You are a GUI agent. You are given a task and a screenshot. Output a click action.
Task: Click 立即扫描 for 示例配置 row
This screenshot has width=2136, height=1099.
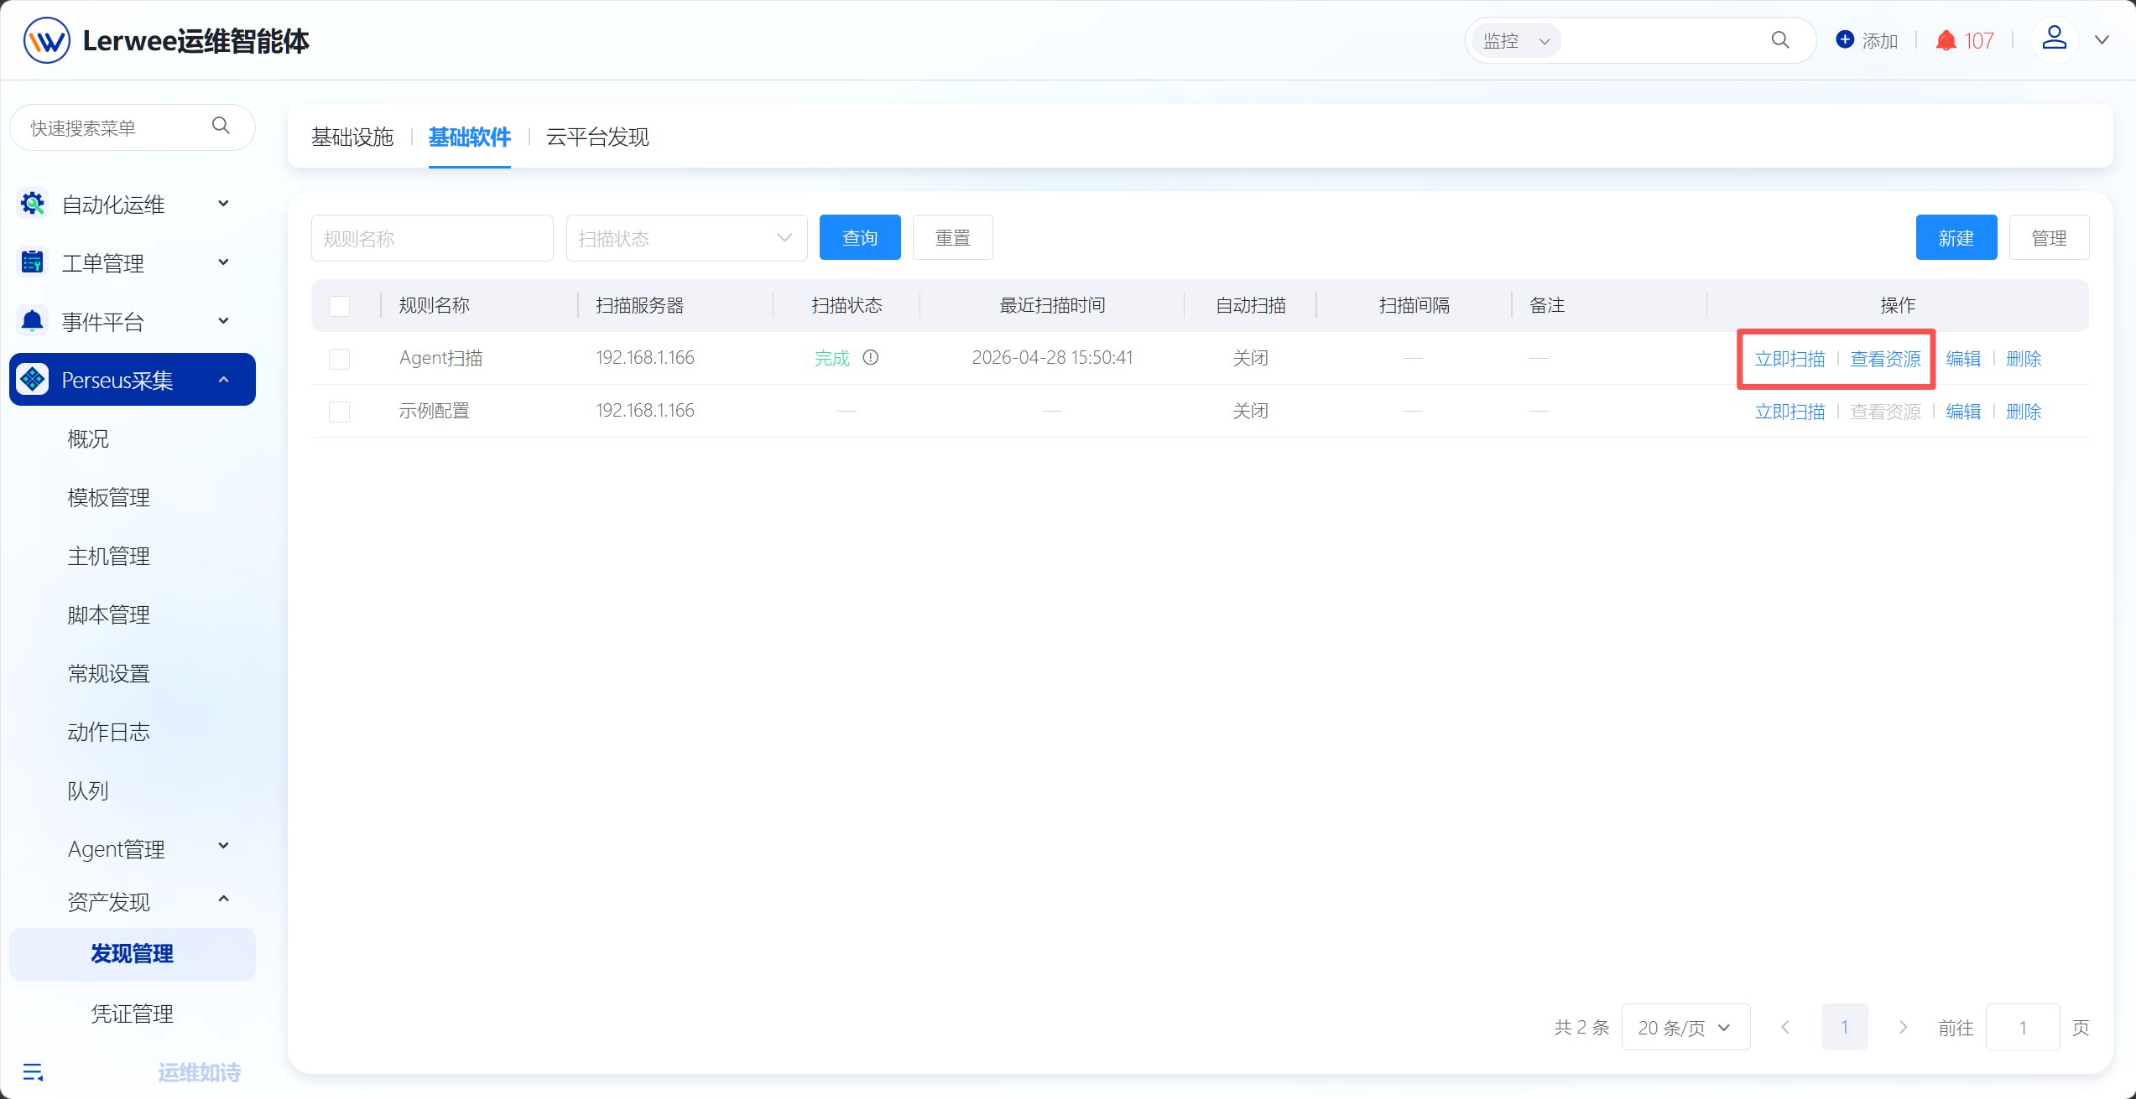[1790, 412]
